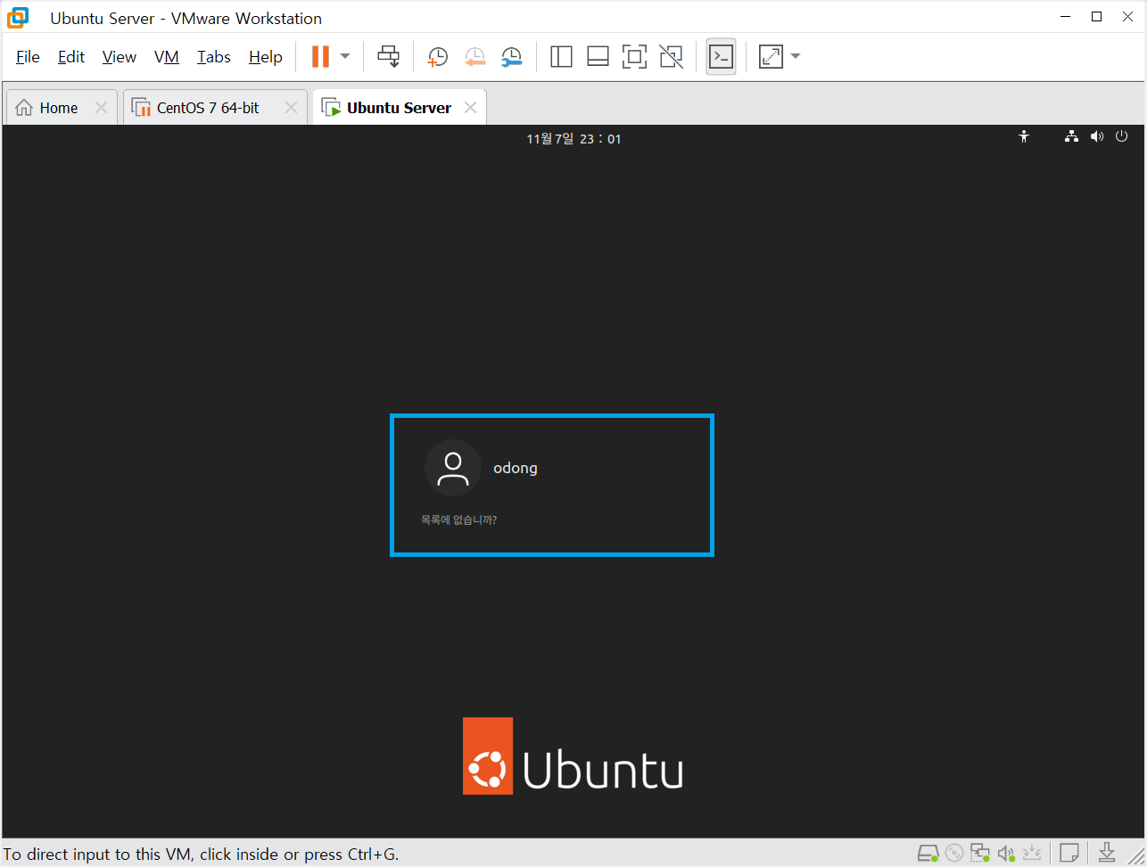Click the Ubuntu volume speaker icon
Viewport: 1147px width, 867px height.
(1096, 136)
